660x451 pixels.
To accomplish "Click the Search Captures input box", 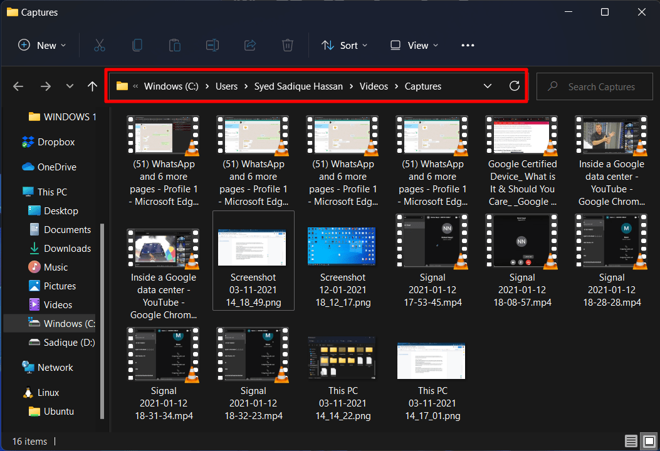I will coord(600,87).
